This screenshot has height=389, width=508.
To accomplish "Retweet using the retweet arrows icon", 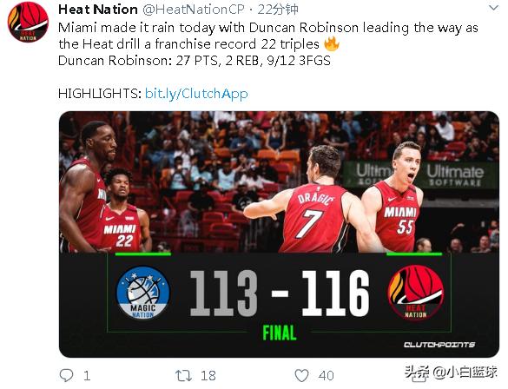I will pyautogui.click(x=184, y=375).
